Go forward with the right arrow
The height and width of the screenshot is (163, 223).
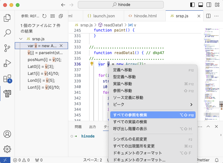71,5
